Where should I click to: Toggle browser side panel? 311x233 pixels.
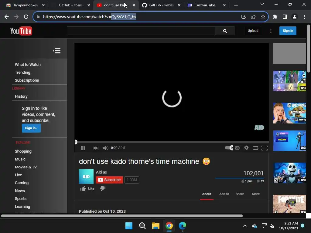(x=285, y=17)
